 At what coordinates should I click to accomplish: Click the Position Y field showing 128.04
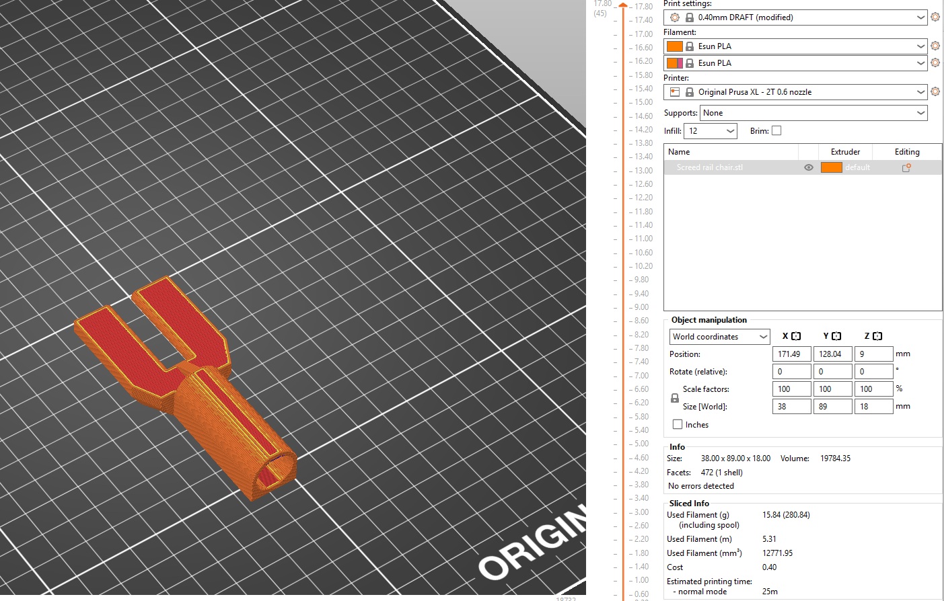833,354
